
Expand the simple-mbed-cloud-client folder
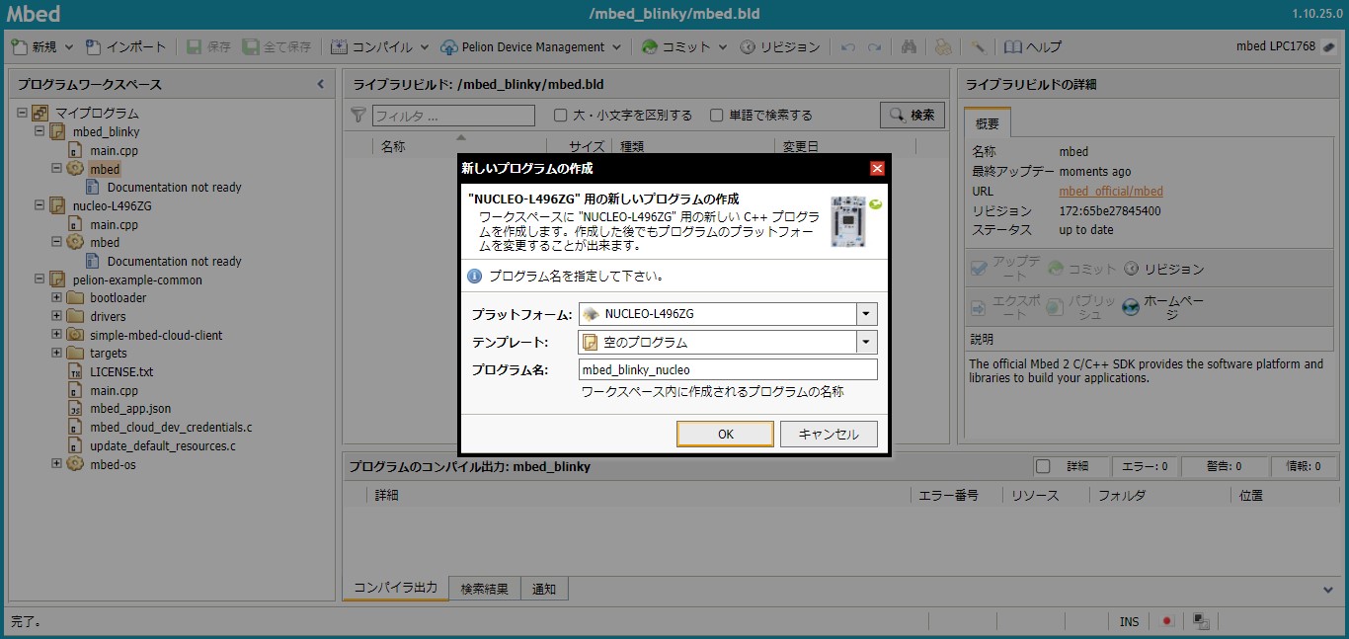click(57, 335)
